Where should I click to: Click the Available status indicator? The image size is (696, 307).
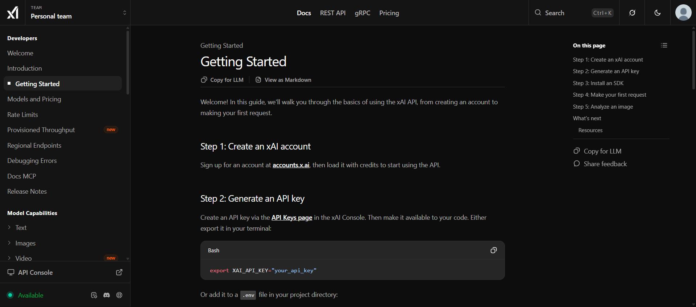pos(25,295)
